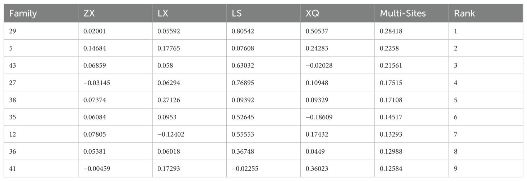The height and width of the screenshot is (181, 527).
Task: Click the XQ value 0.50537
Action: point(317,31)
